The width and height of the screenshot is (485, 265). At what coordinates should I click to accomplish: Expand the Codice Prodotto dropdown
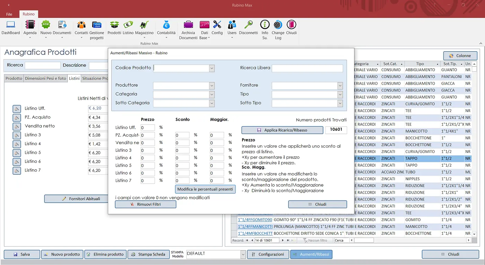(x=212, y=68)
